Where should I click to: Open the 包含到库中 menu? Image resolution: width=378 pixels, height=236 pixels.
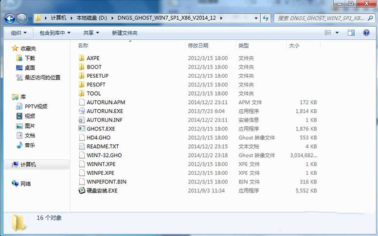tap(54, 33)
